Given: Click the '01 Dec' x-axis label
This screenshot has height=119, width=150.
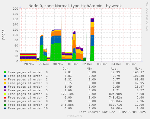Looking at the screenshot, I should tap(73, 64).
